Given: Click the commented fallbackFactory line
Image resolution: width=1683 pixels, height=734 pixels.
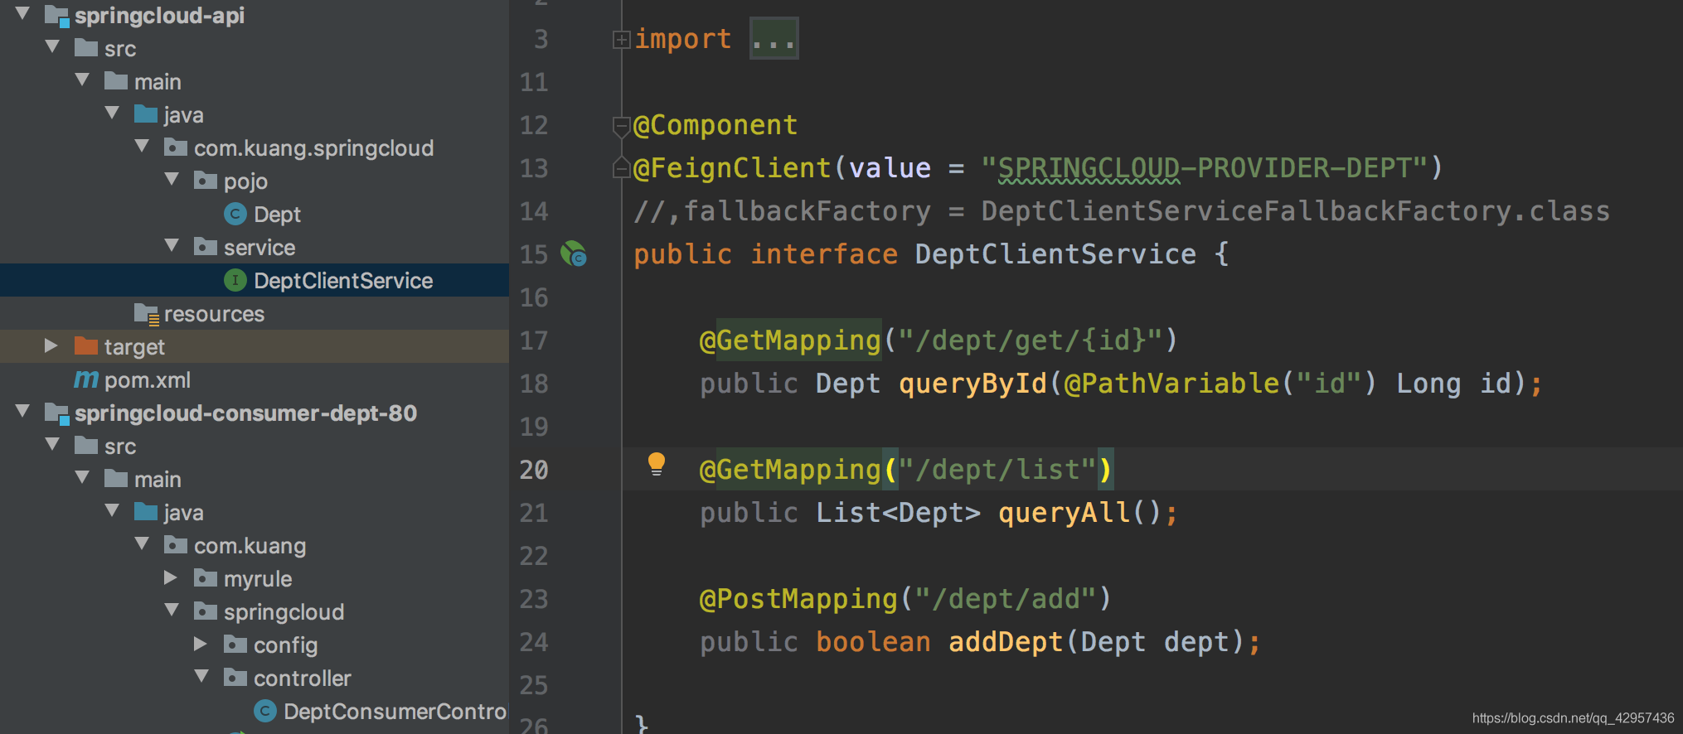Looking at the screenshot, I should pyautogui.click(x=1122, y=211).
